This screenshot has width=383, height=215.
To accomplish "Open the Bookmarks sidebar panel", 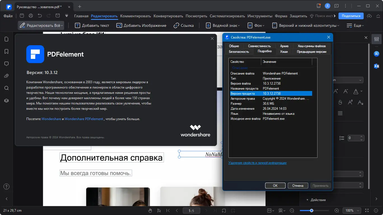I will click(x=6, y=51).
